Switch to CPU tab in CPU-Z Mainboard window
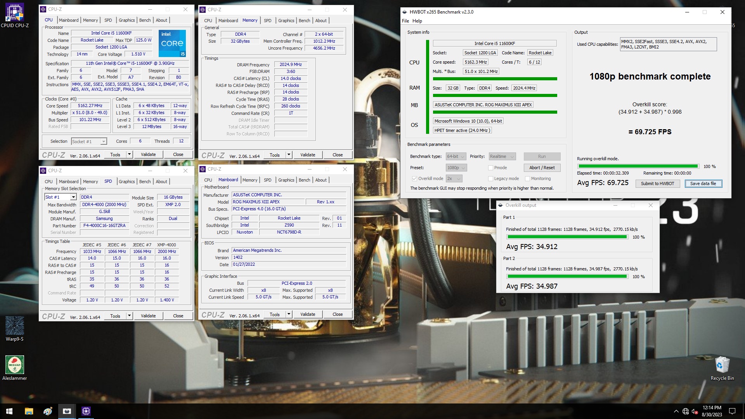Viewport: 745px width, 419px height. (x=208, y=180)
